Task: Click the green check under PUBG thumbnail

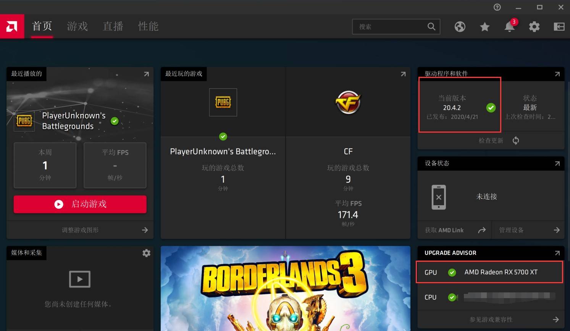Action: click(223, 136)
